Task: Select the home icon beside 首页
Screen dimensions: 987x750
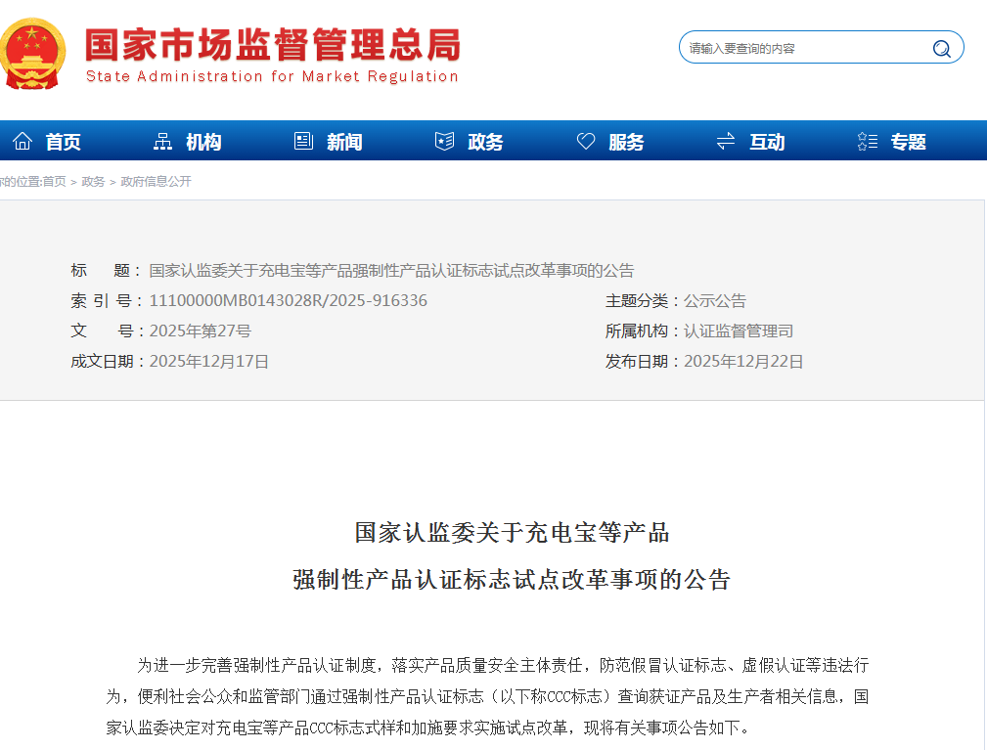Action: 22,140
